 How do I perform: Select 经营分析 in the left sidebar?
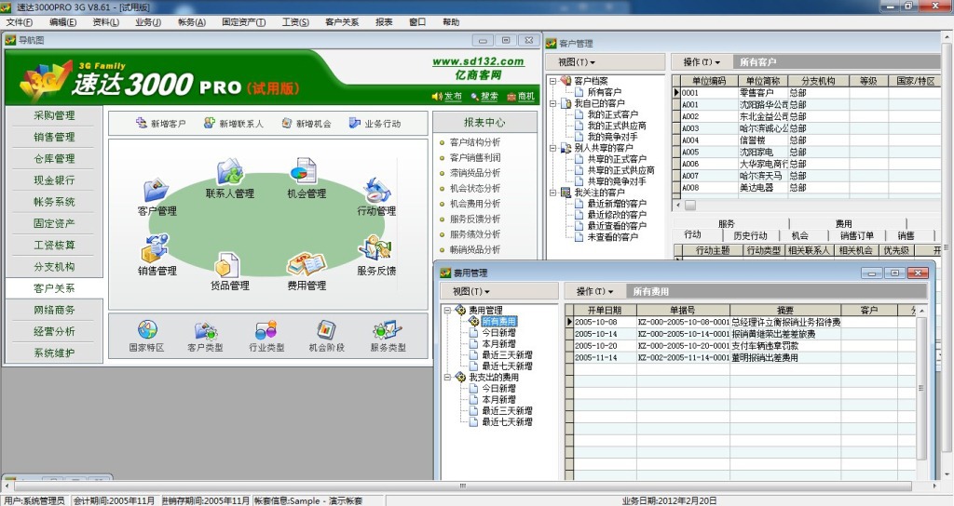coord(54,332)
